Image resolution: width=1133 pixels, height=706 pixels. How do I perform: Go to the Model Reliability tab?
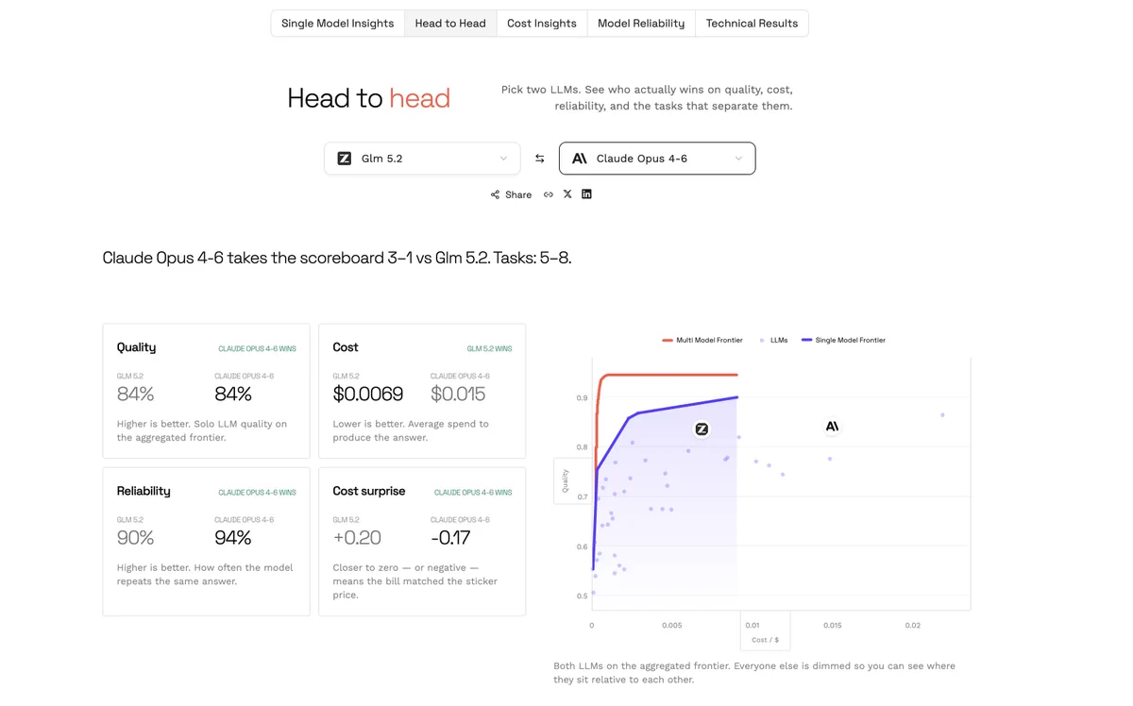(x=641, y=24)
